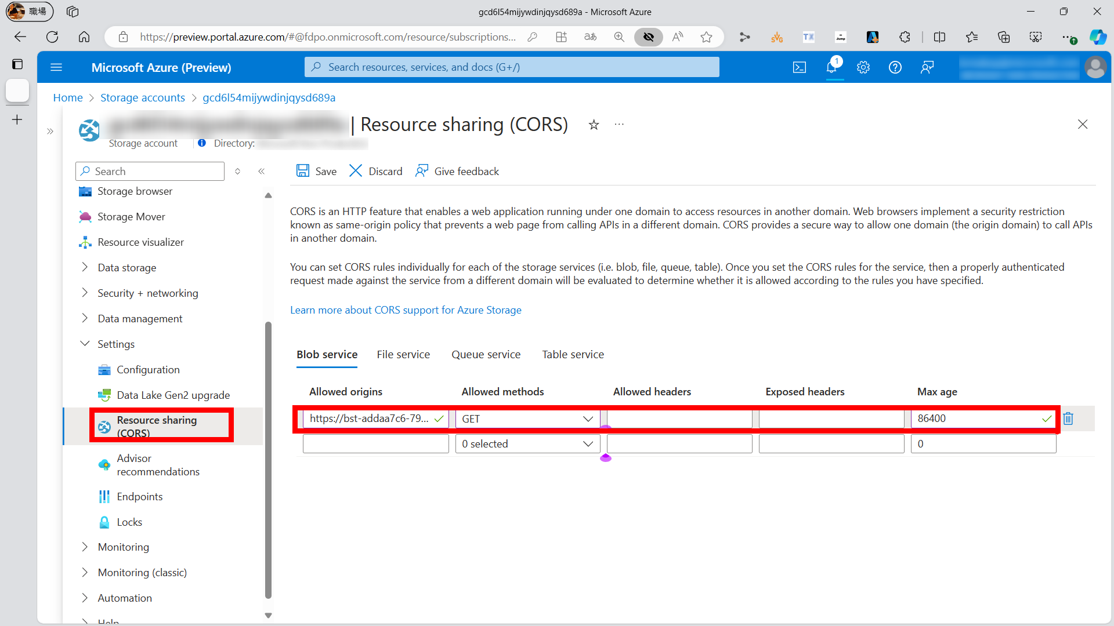Favorite this page with star icon
Viewport: 1114px width, 626px height.
[594, 125]
